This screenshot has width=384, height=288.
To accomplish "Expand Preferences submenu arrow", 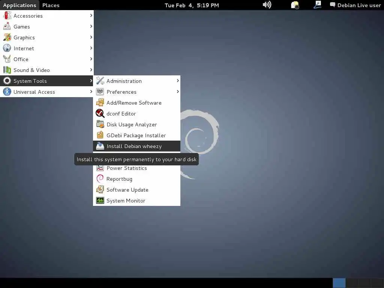I will (178, 91).
